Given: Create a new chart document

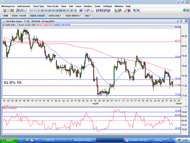Looking at the screenshot, I should click(5, 11).
